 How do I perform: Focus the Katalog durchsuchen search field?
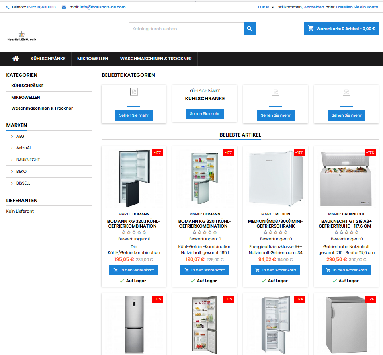[x=186, y=29]
